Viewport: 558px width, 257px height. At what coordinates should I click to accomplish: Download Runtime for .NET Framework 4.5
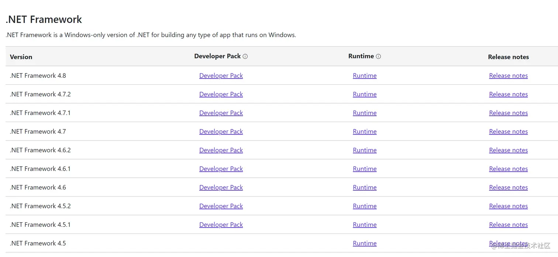[365, 243]
